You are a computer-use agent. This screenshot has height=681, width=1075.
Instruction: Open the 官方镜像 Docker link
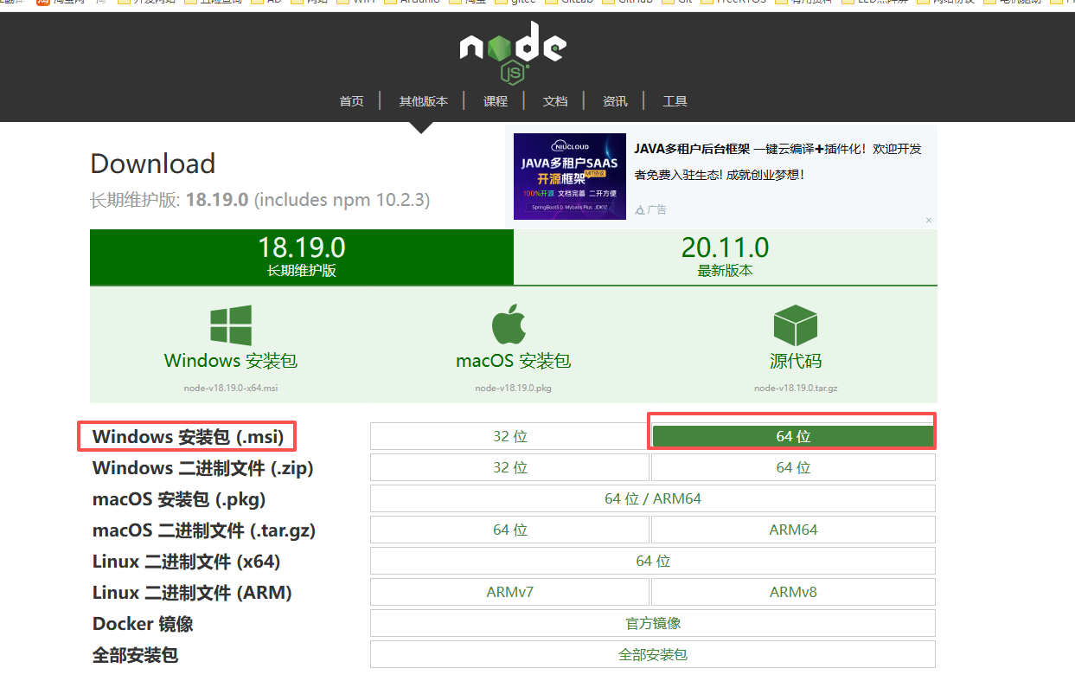653,623
